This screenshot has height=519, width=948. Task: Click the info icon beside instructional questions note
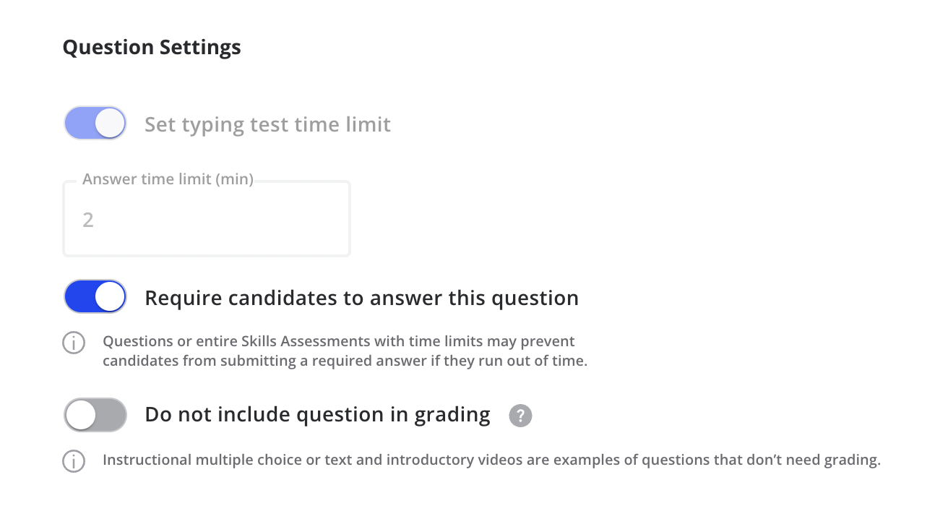pos(74,461)
